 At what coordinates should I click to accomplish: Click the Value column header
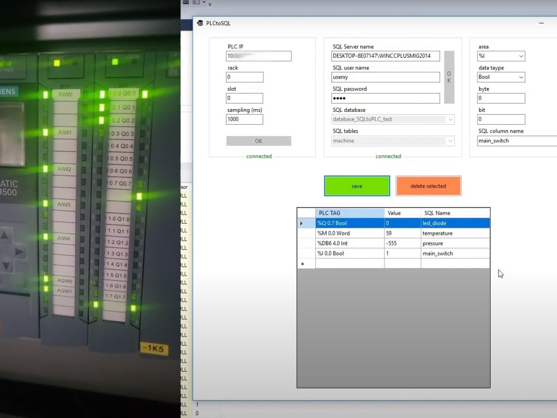pos(403,213)
